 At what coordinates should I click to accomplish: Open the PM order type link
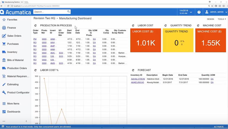(x=35, y=39)
